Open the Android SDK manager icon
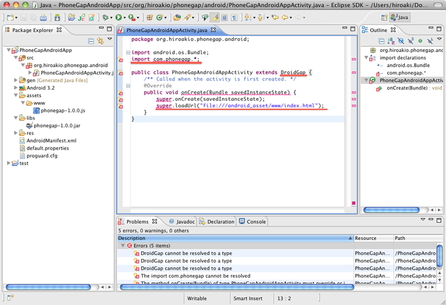The height and width of the screenshot is (305, 446). (57, 18)
